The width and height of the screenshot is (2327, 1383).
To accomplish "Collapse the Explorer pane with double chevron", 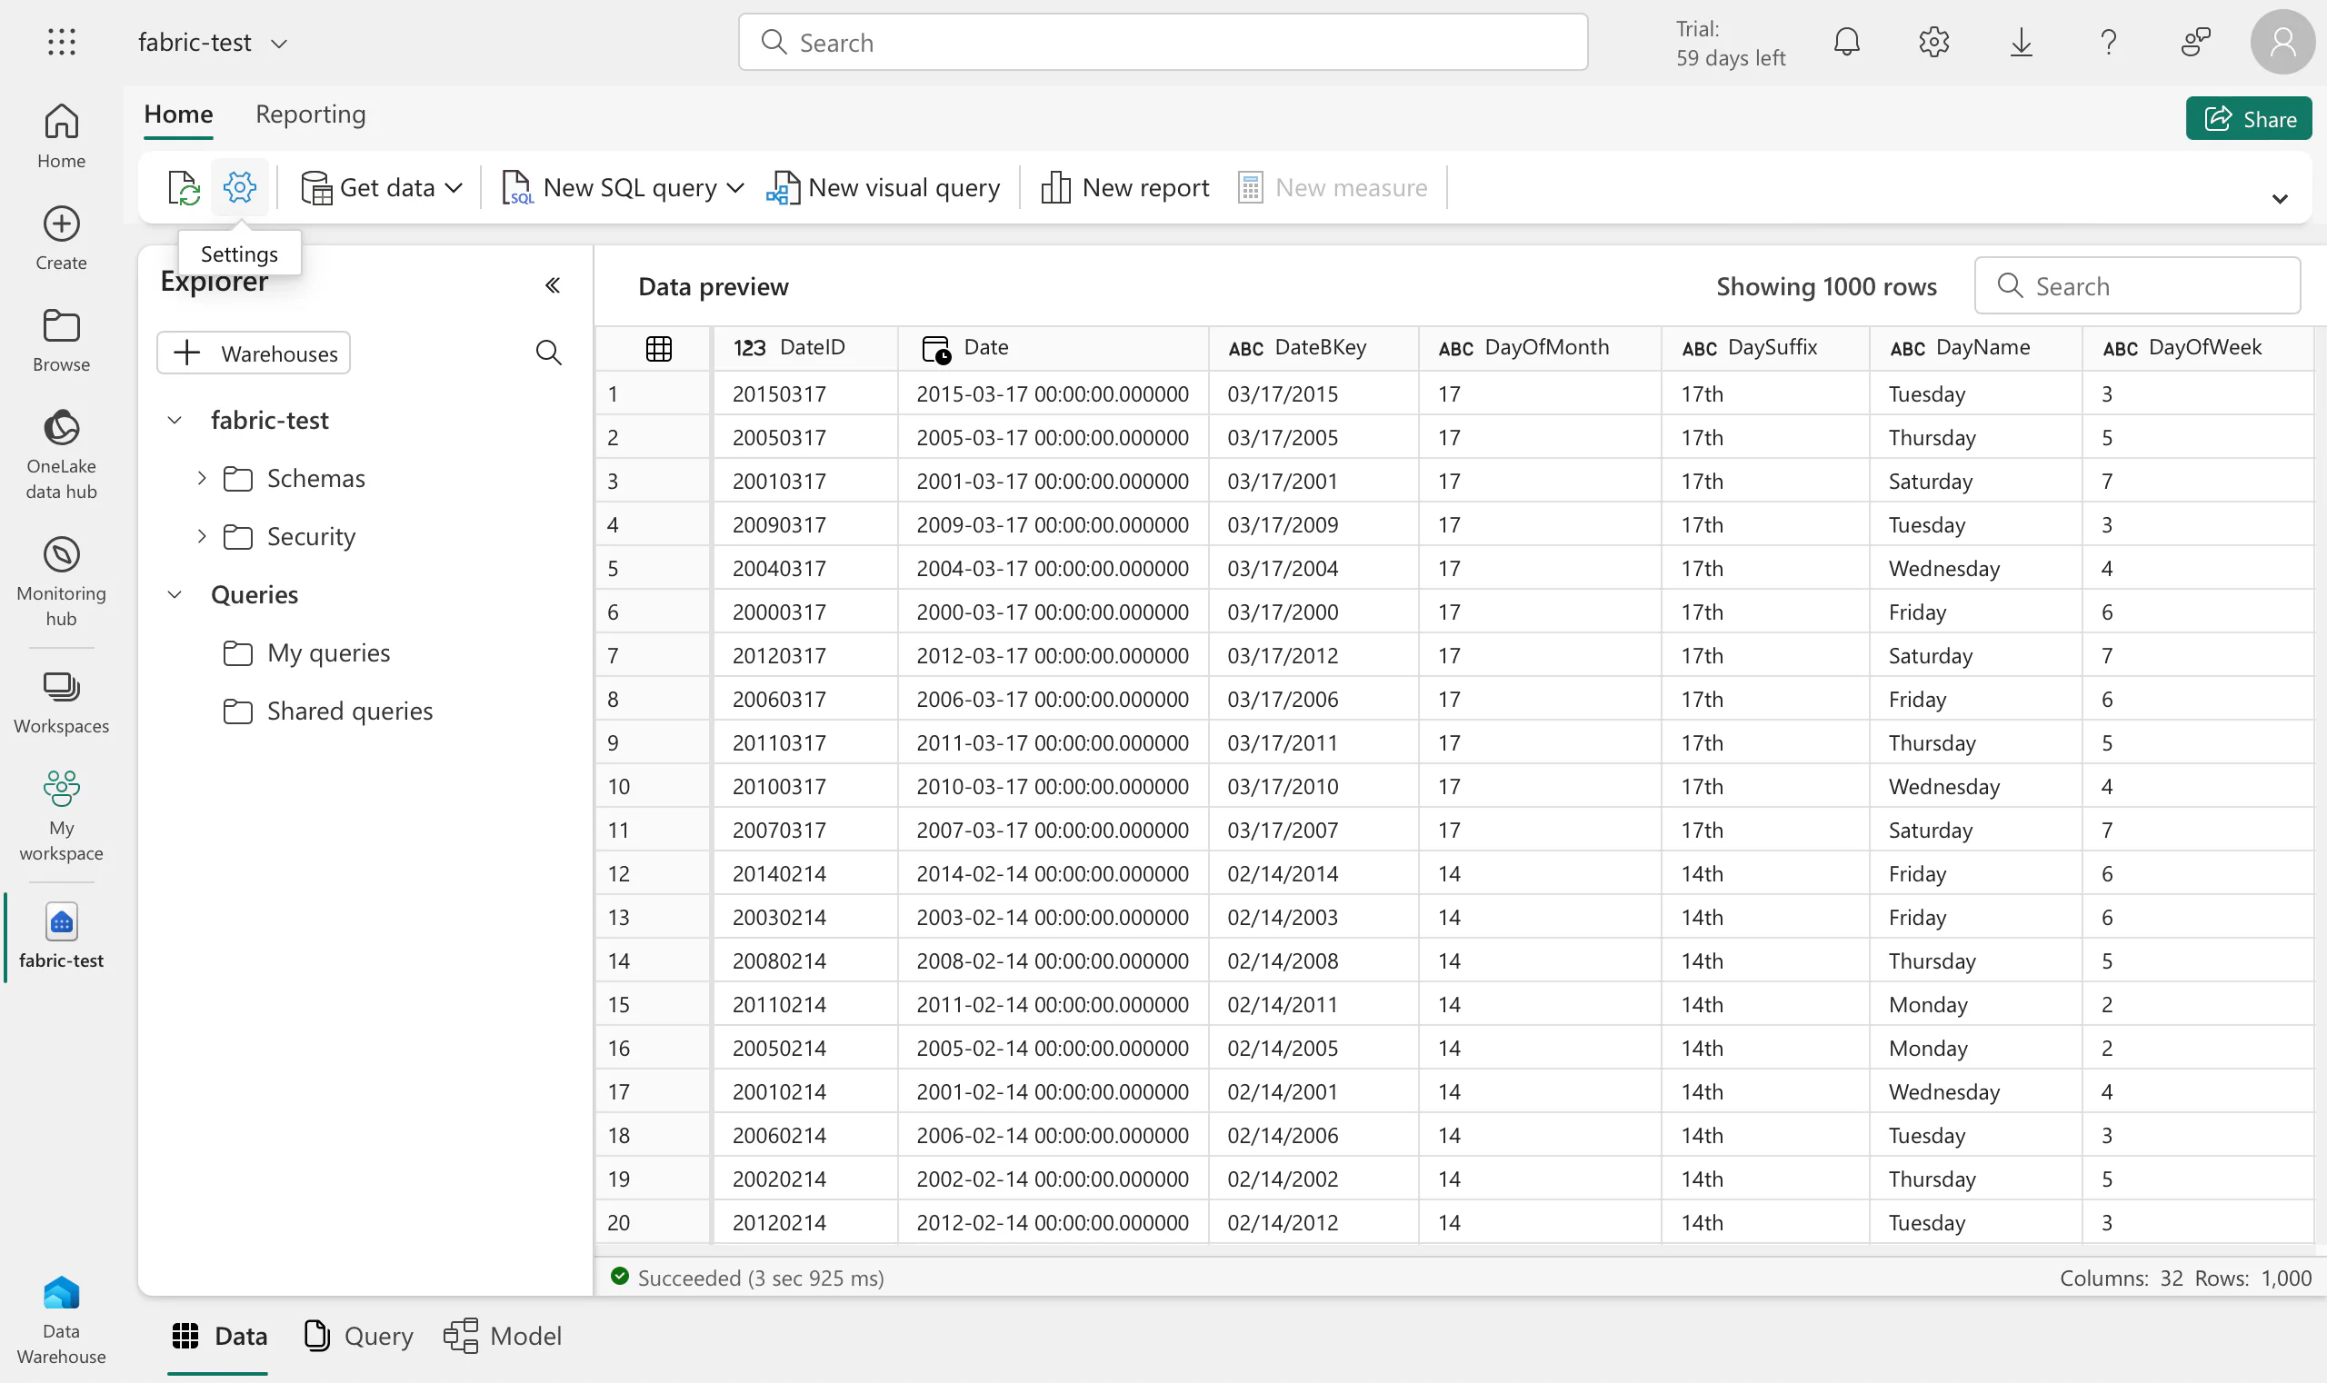I will pos(552,285).
